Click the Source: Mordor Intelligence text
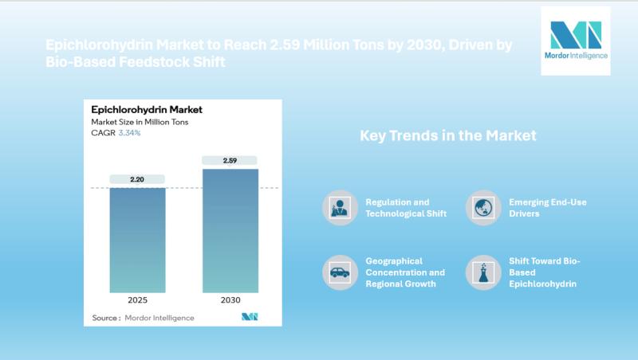The width and height of the screenshot is (638, 360). click(143, 318)
